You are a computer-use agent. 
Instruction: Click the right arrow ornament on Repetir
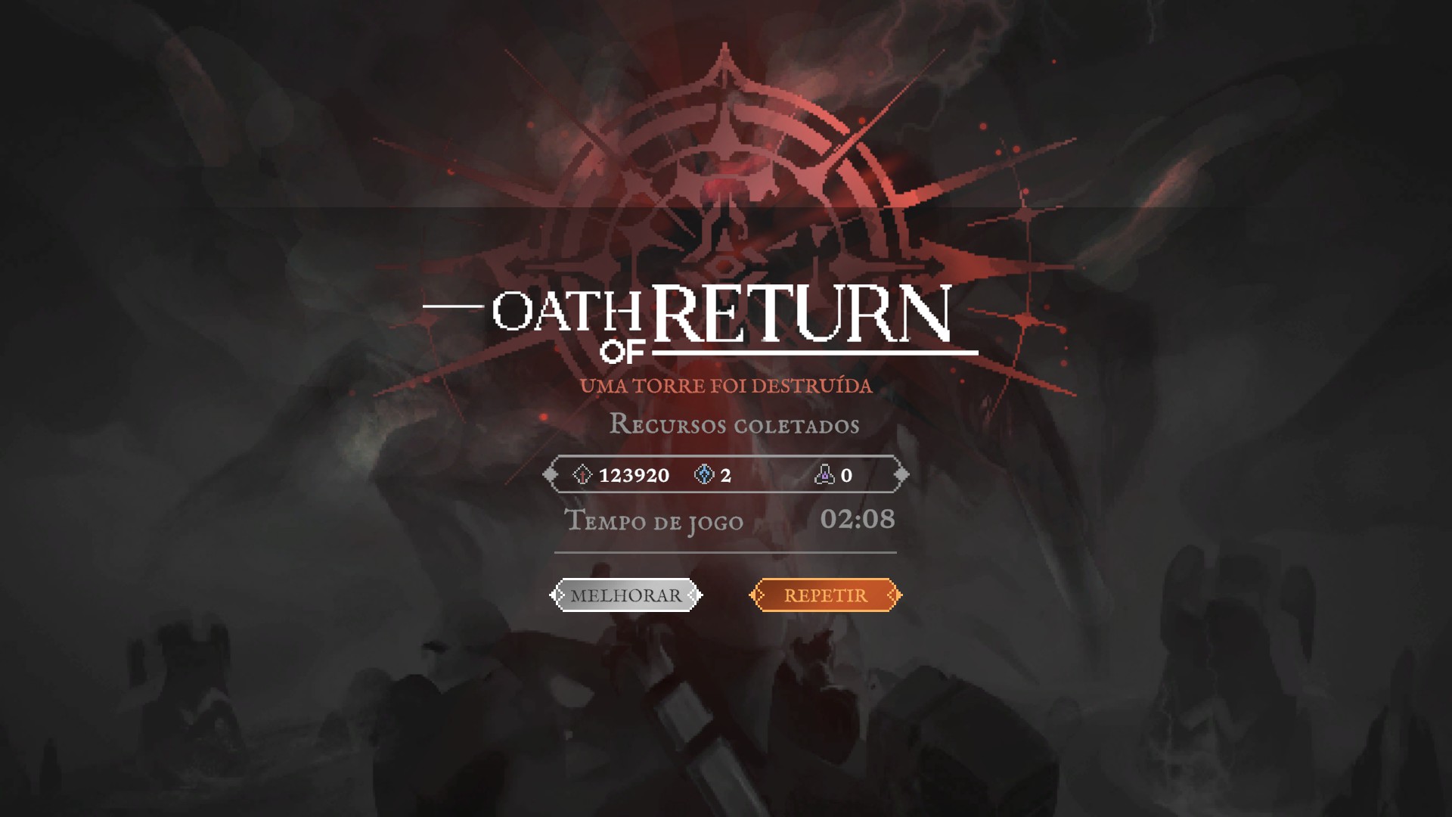coord(893,595)
